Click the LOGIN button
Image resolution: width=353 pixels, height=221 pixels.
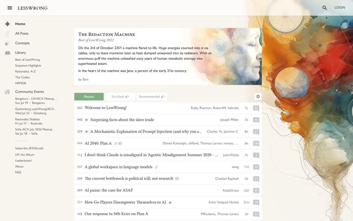339,7
